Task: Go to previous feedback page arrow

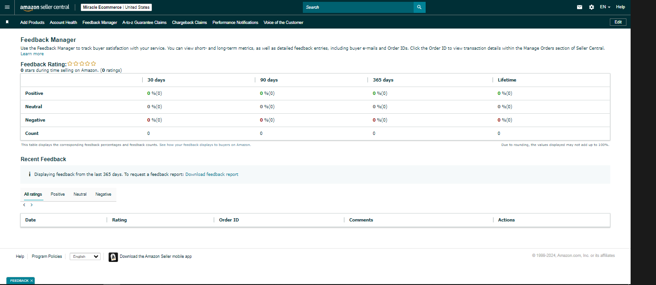Action: coord(24,205)
